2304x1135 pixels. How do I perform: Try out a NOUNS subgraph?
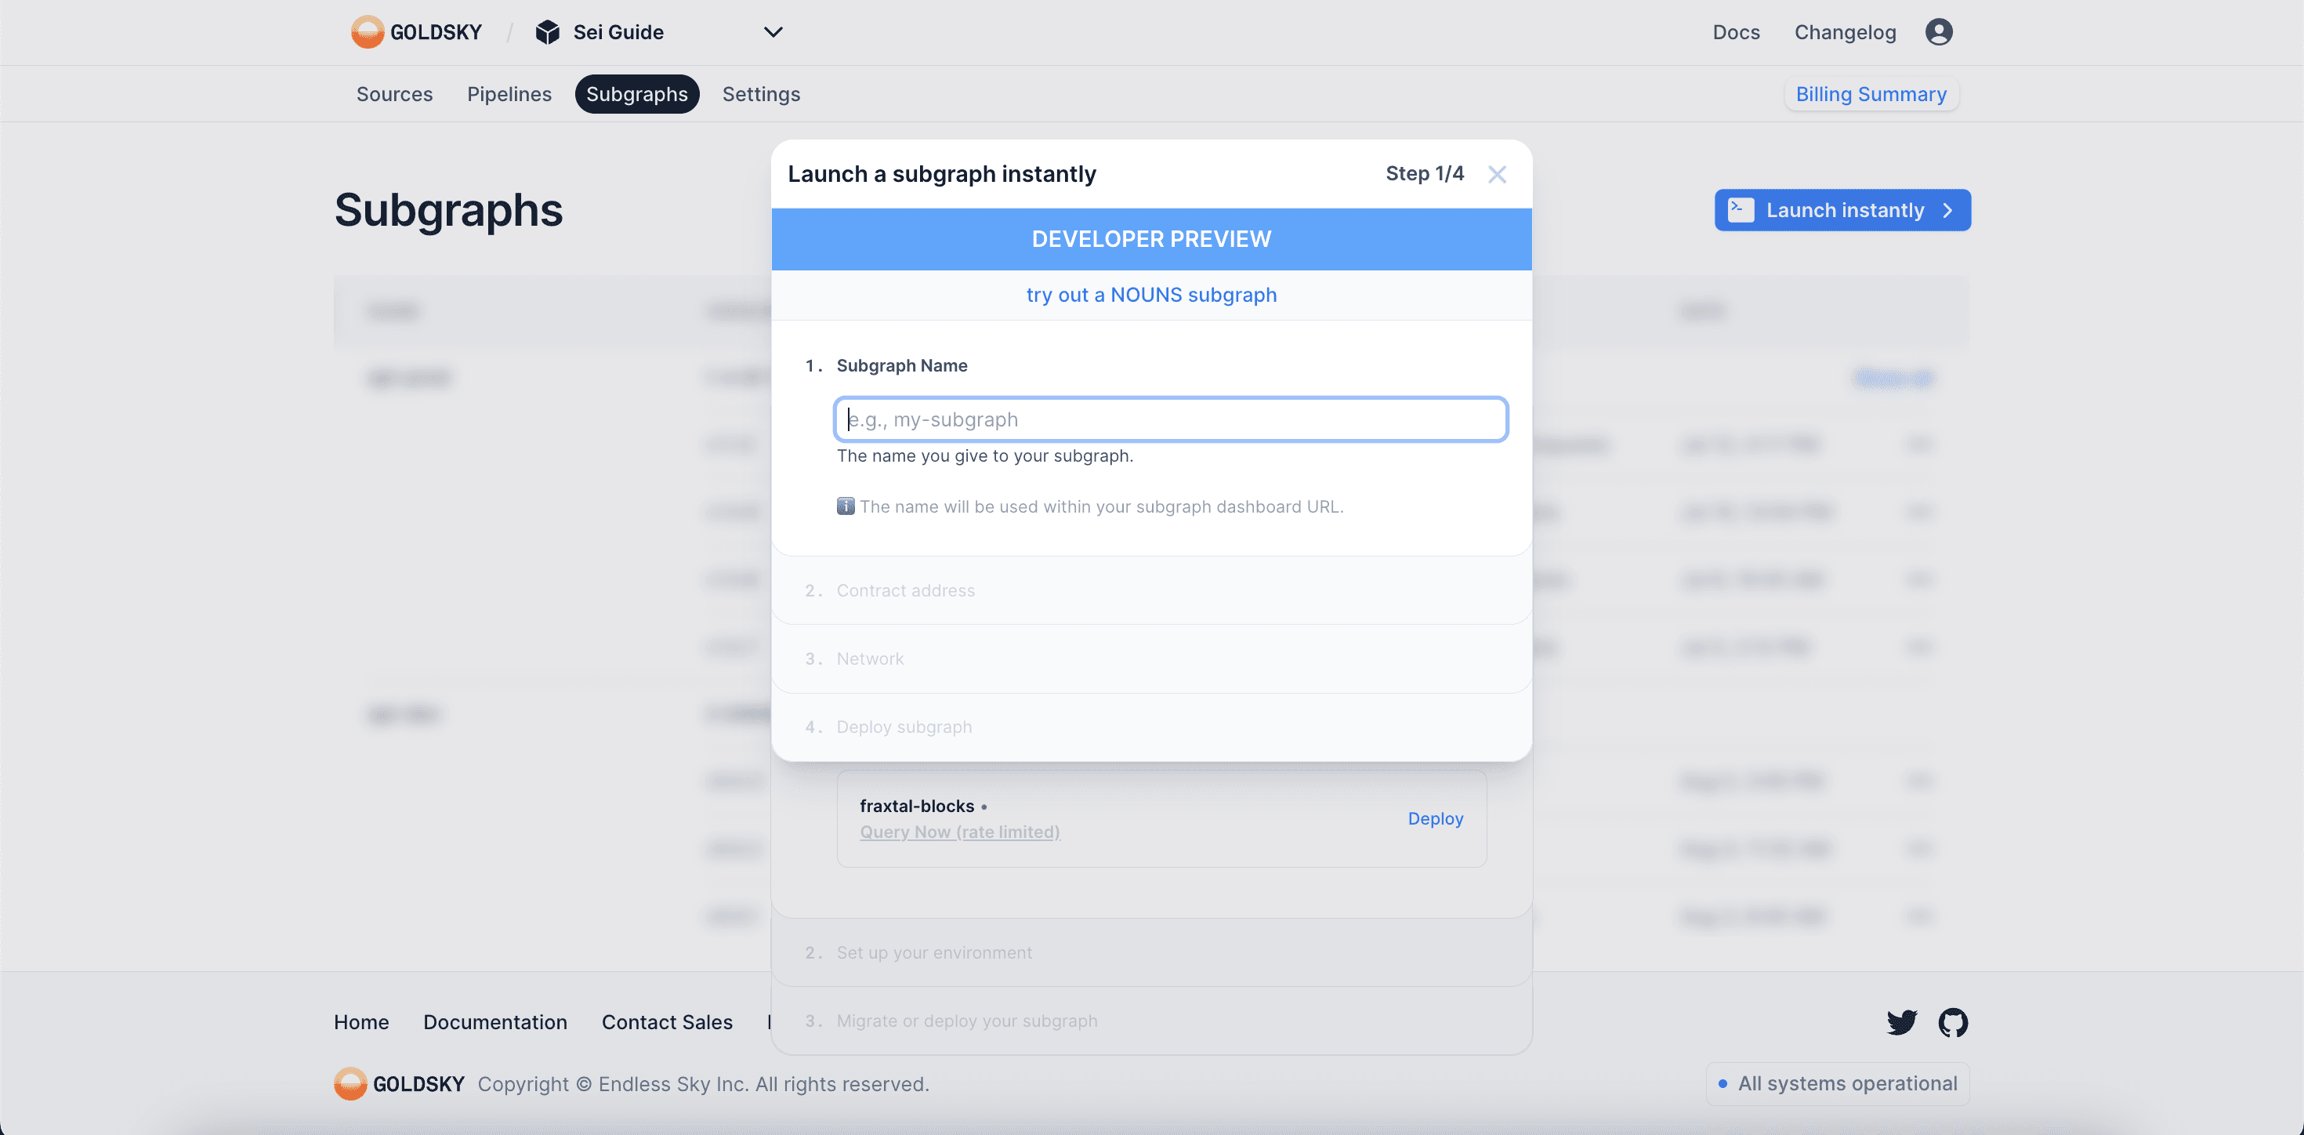coord(1151,294)
